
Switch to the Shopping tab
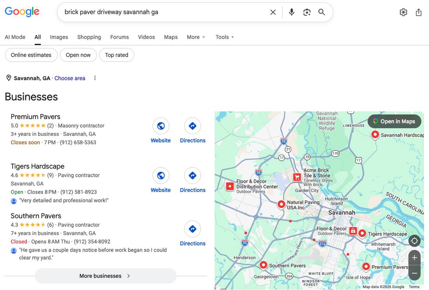tap(89, 37)
